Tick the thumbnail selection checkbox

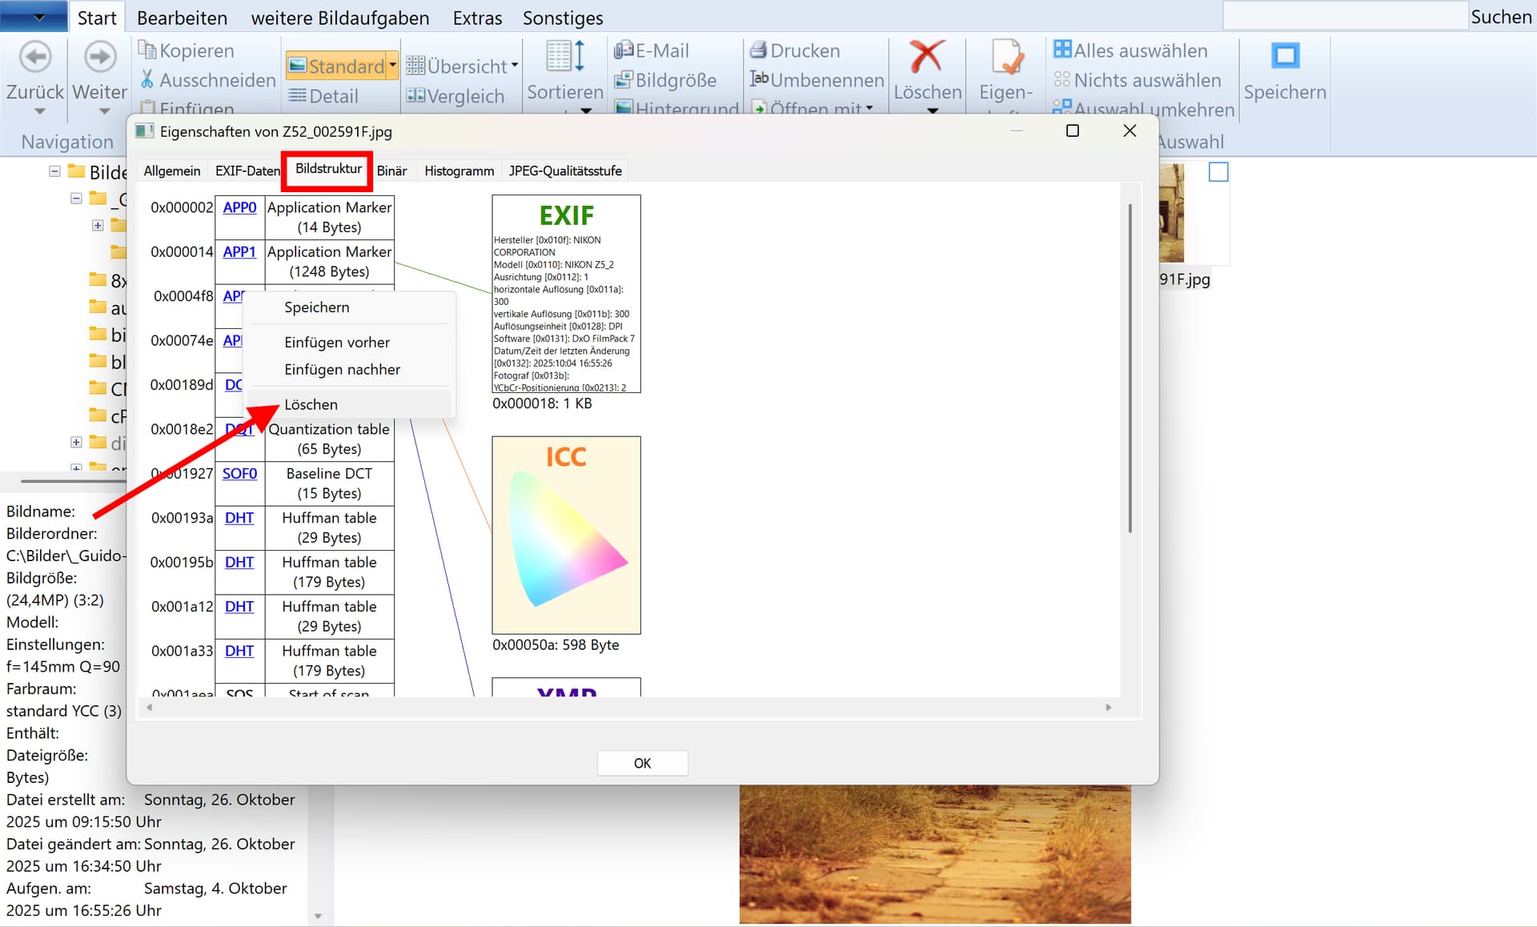(x=1218, y=172)
